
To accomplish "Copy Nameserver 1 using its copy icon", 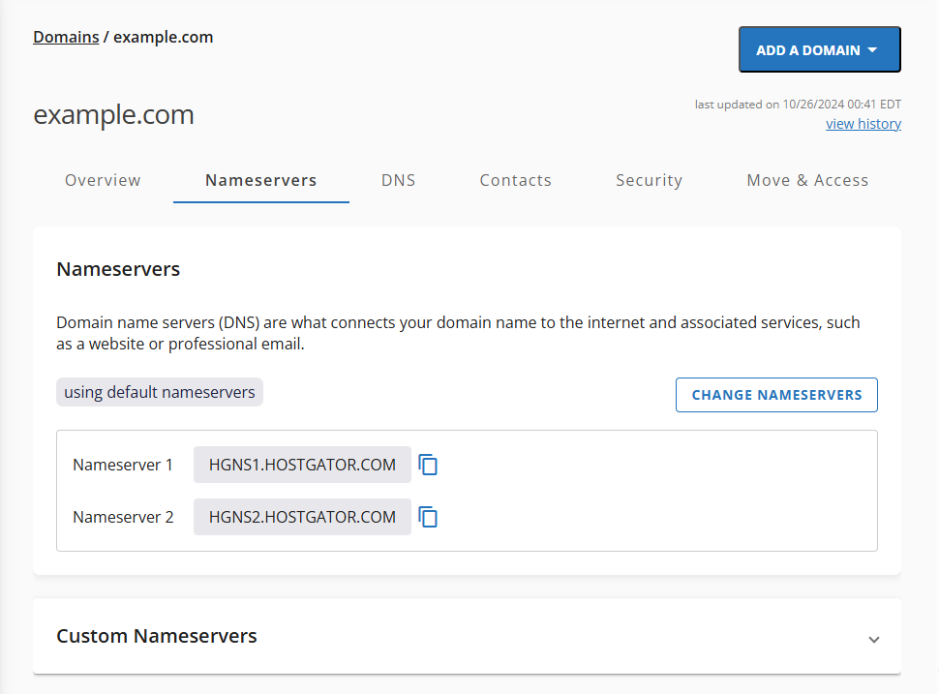I will [x=428, y=465].
